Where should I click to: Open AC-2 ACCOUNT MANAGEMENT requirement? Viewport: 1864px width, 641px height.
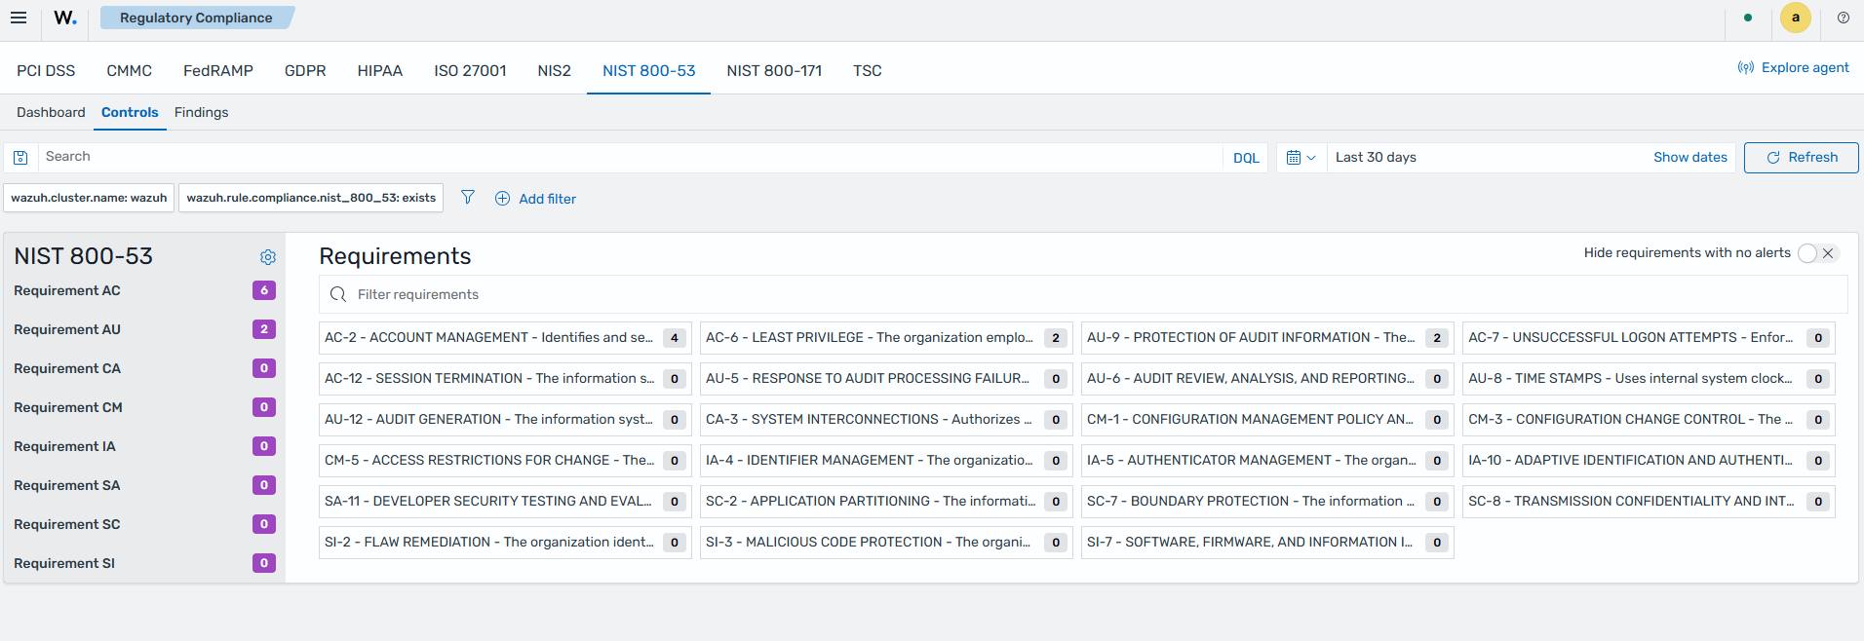click(505, 338)
